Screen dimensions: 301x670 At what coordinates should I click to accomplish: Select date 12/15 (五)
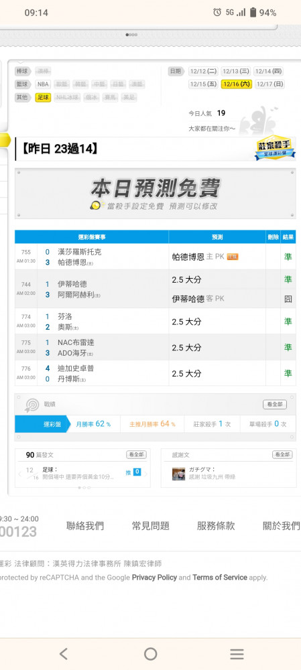[x=204, y=84]
